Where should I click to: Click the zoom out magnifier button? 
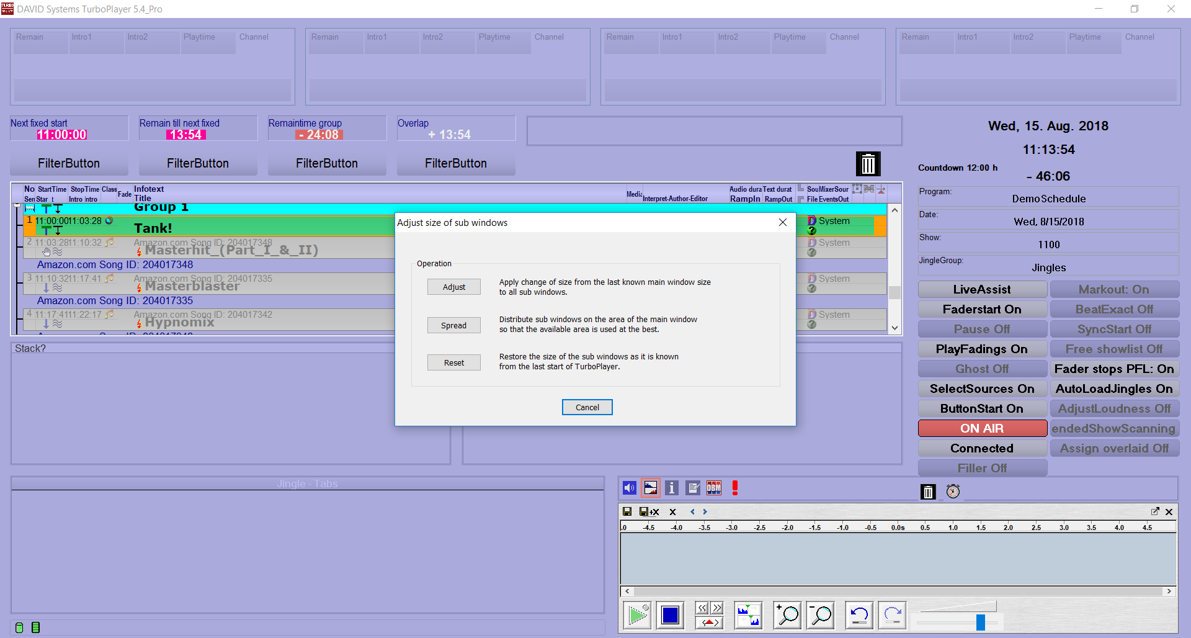click(821, 615)
